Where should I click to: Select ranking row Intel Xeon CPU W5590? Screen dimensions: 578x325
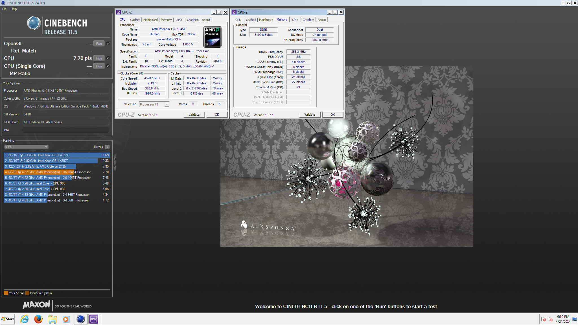point(56,155)
